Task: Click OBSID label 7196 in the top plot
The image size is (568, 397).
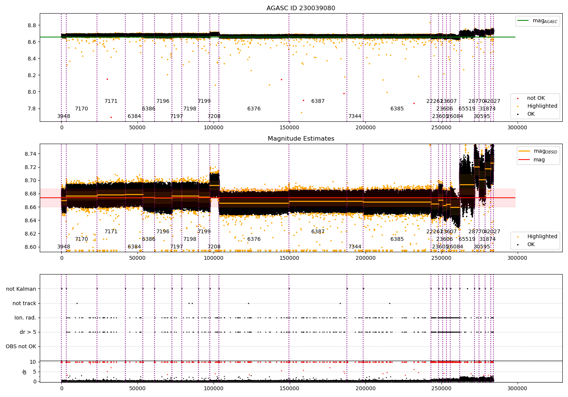Action: (163, 101)
